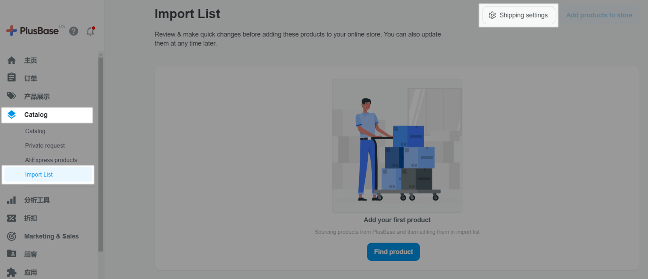Click 'Add your first product' text
The height and width of the screenshot is (279, 648).
(397, 220)
